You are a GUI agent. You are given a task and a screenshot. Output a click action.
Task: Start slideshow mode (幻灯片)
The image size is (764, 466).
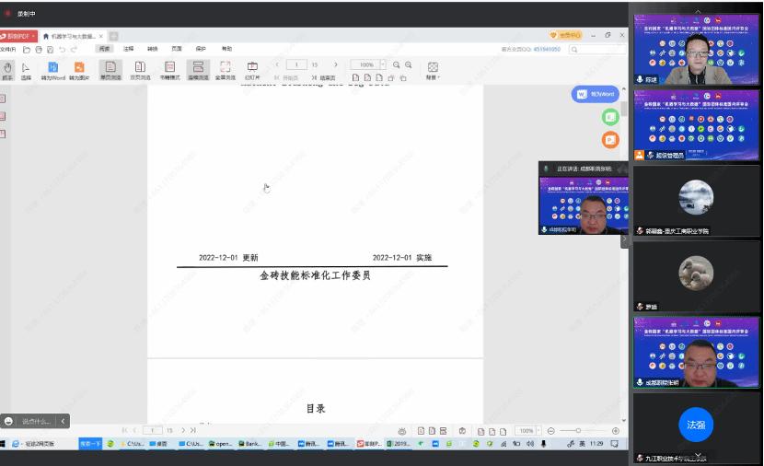(252, 70)
